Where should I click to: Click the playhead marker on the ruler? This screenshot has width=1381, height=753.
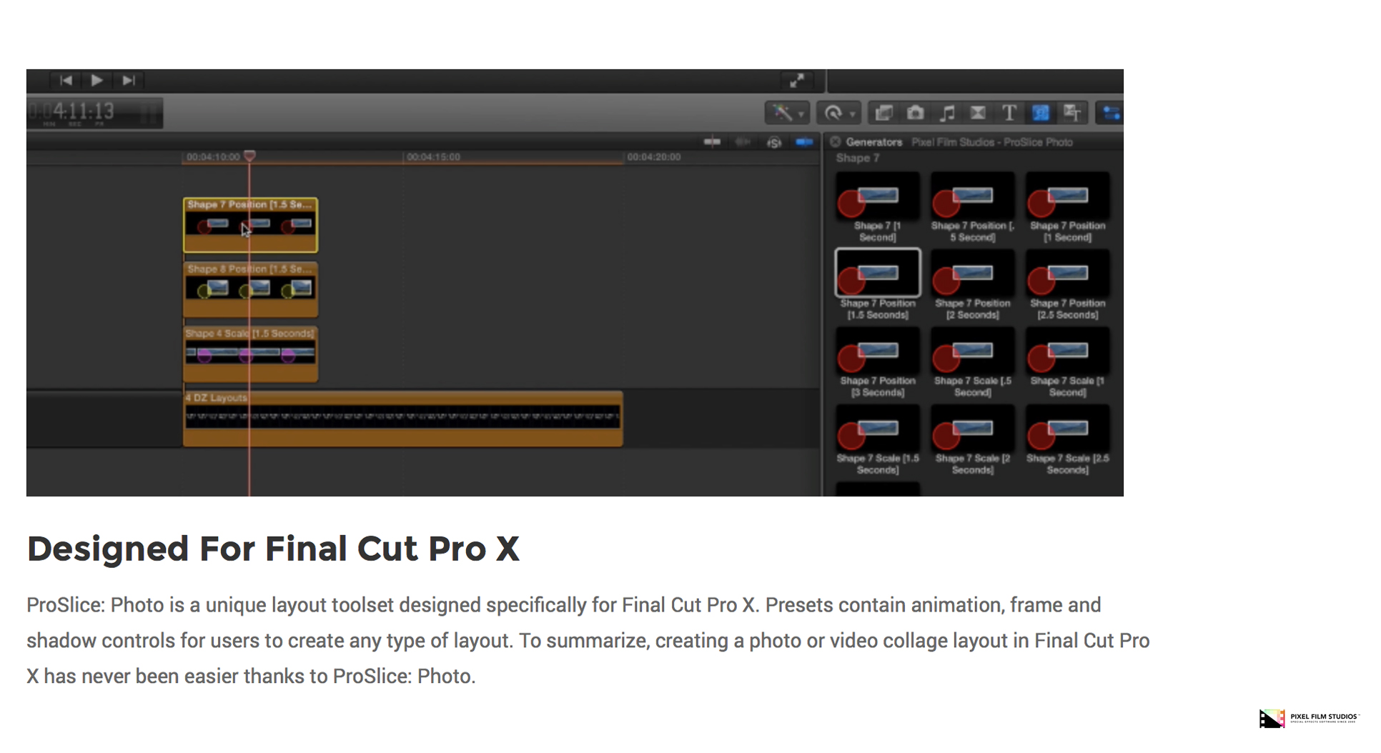pos(249,156)
